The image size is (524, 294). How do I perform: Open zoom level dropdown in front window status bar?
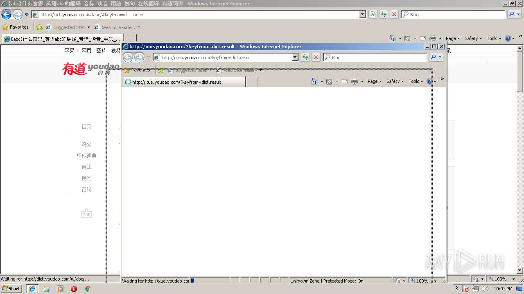click(435, 281)
